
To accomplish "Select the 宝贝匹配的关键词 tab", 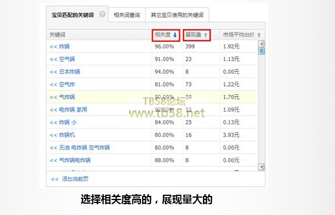I will (x=73, y=15).
